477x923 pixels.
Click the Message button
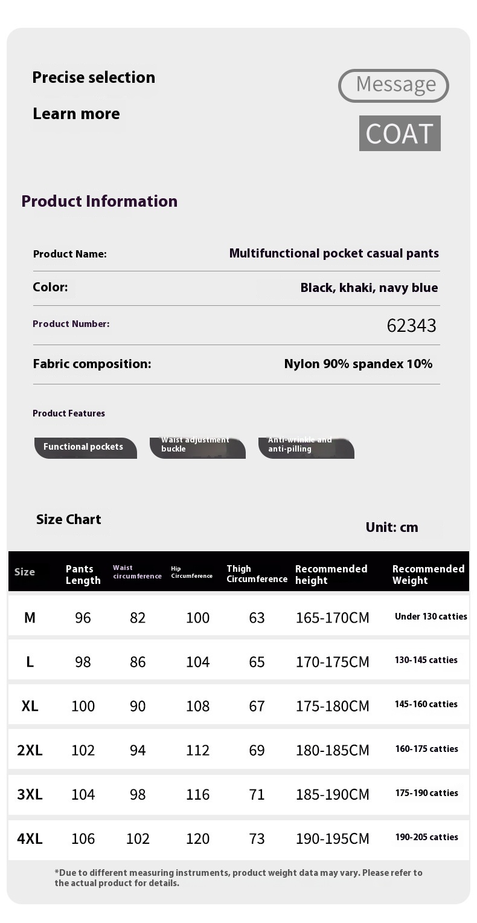pyautogui.click(x=394, y=85)
